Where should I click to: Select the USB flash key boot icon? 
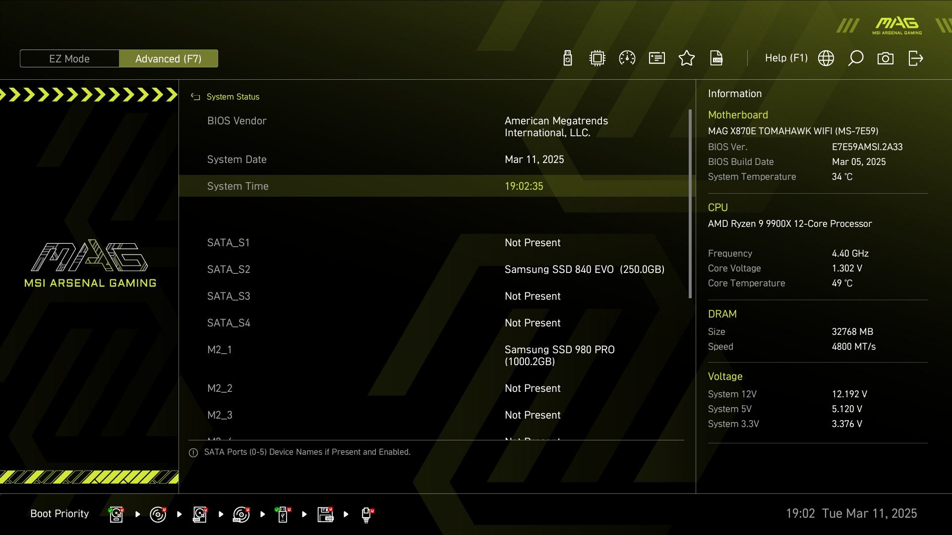pos(283,514)
